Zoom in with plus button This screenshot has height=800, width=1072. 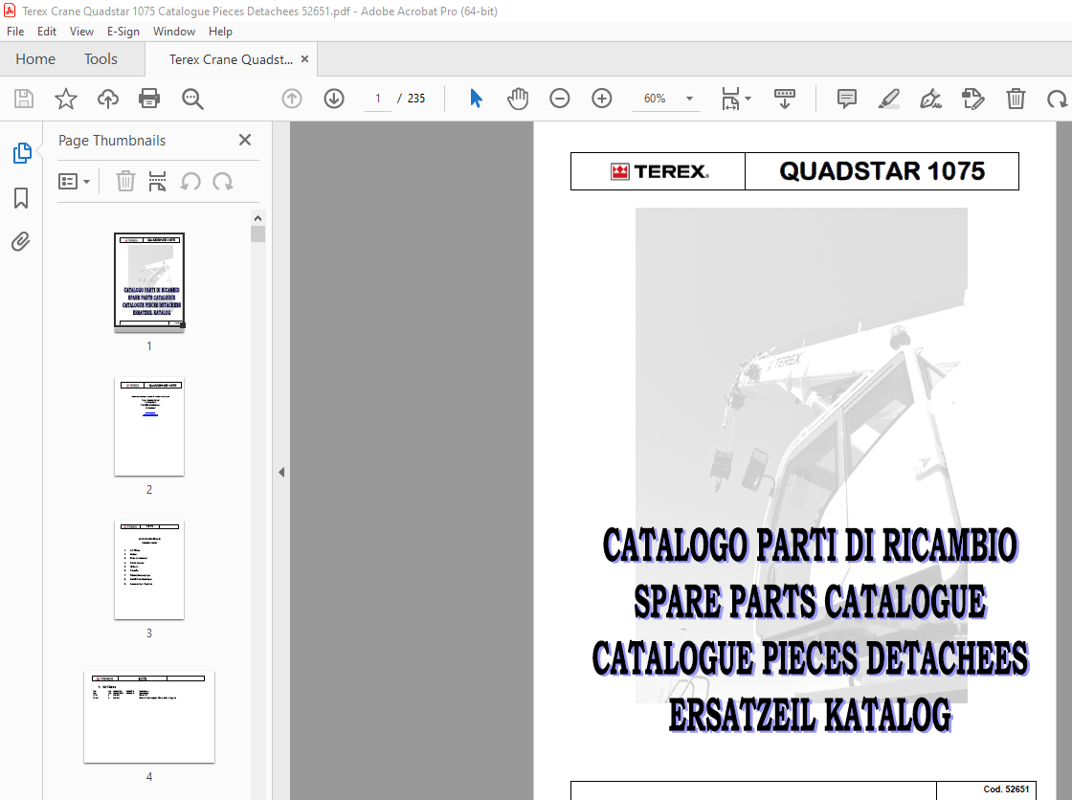coord(602,99)
